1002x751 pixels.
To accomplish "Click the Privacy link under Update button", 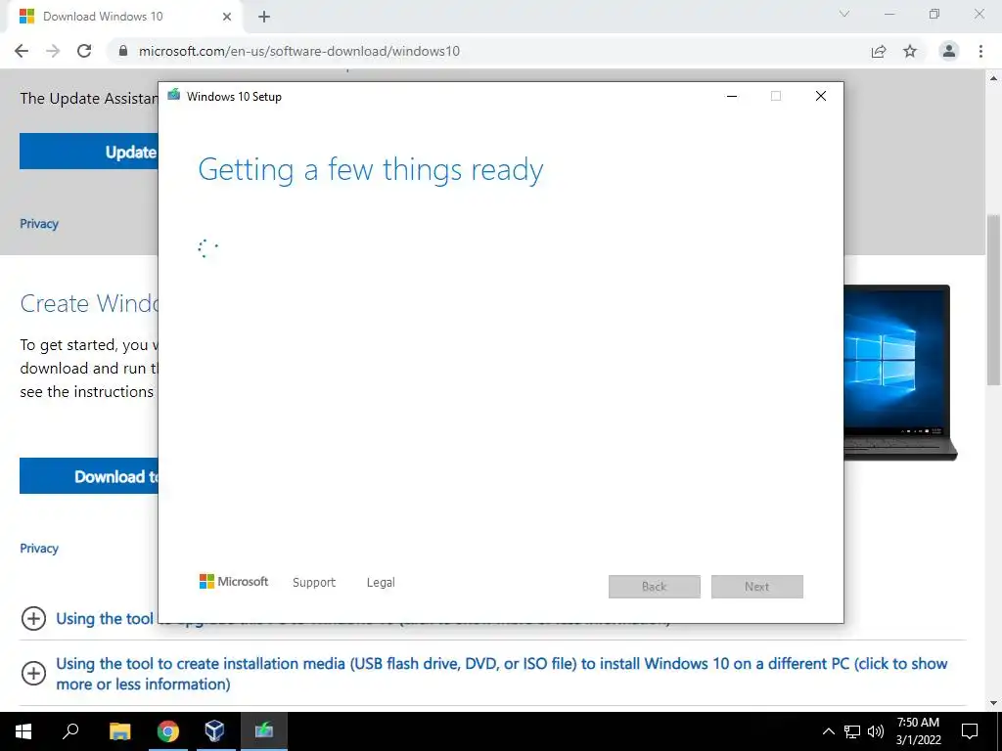I will click(39, 224).
